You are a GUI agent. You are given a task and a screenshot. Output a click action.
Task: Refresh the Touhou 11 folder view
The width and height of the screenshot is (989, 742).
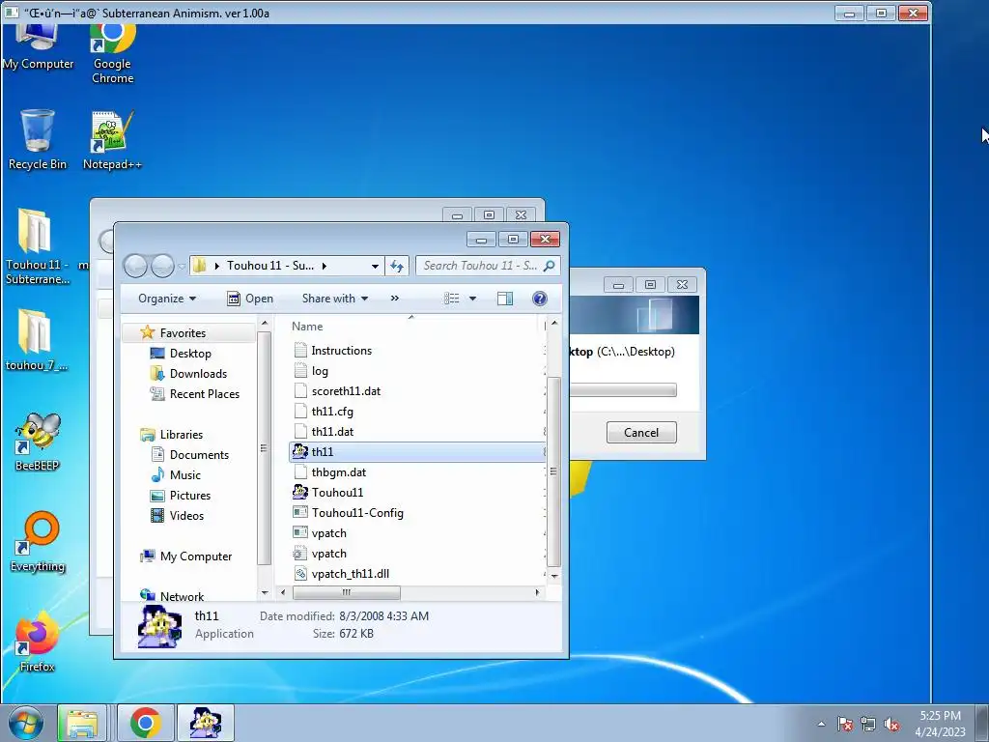397,266
